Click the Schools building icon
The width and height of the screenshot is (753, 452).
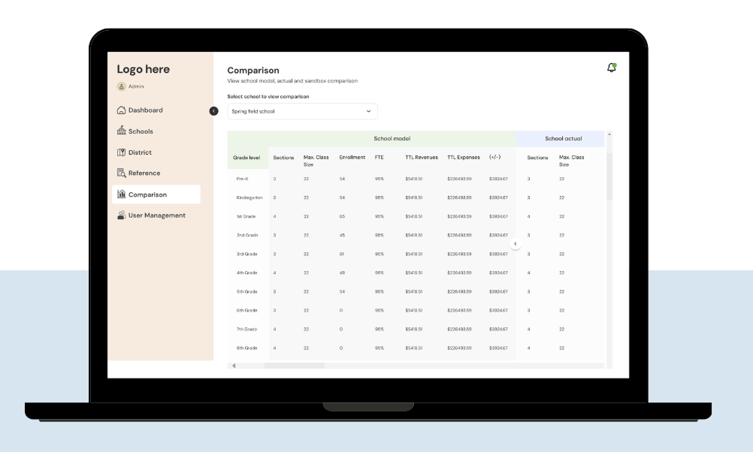(121, 131)
